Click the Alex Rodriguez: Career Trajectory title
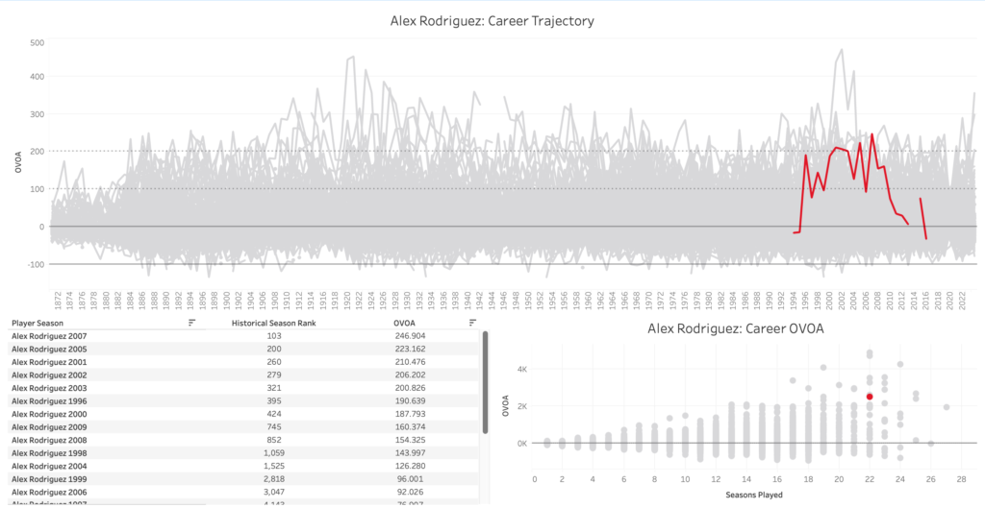 pyautogui.click(x=492, y=21)
